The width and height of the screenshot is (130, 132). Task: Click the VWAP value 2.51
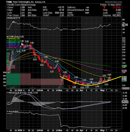[62, 16]
